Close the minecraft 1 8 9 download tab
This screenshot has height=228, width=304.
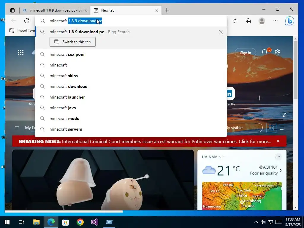86,10
